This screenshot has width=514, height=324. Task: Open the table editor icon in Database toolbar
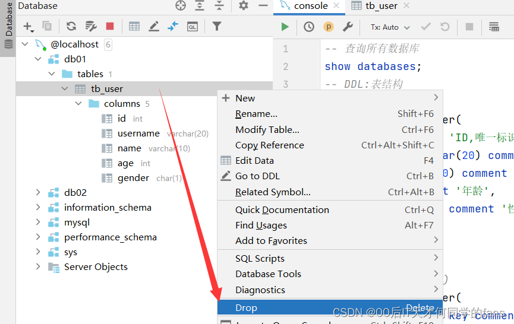(134, 26)
